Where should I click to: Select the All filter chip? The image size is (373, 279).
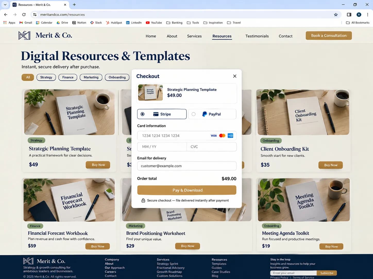pos(28,77)
